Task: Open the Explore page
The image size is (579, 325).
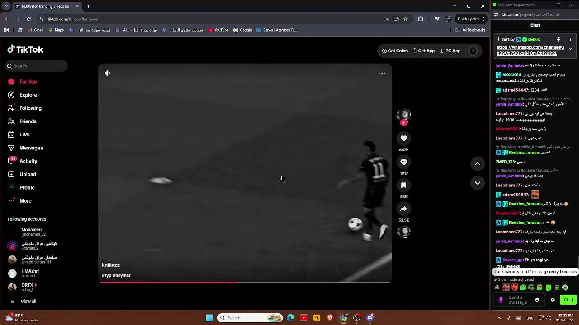Action: [23, 95]
